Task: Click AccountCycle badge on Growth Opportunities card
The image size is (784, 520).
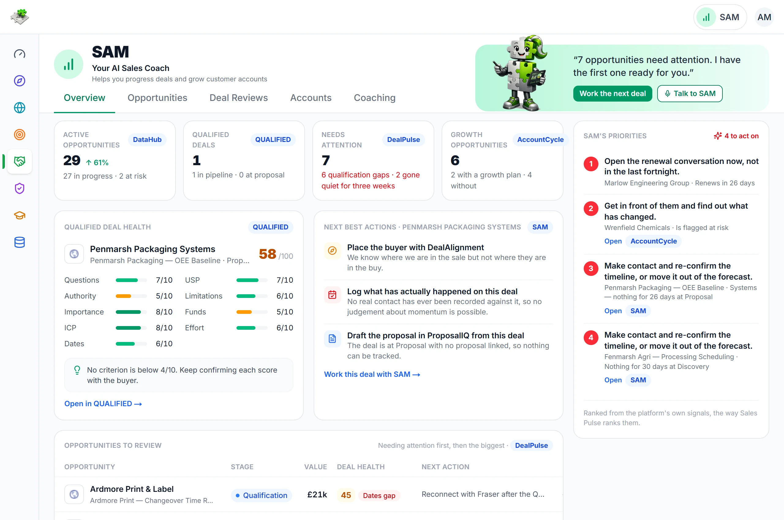Action: tap(540, 139)
